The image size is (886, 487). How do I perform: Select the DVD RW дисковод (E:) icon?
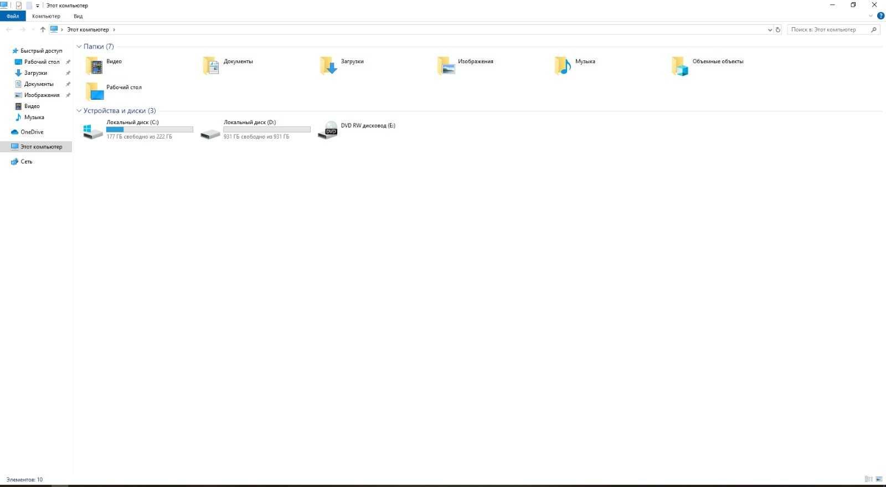pyautogui.click(x=328, y=130)
